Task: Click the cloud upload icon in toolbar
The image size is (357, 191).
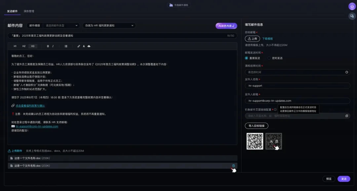Action: click(x=89, y=46)
